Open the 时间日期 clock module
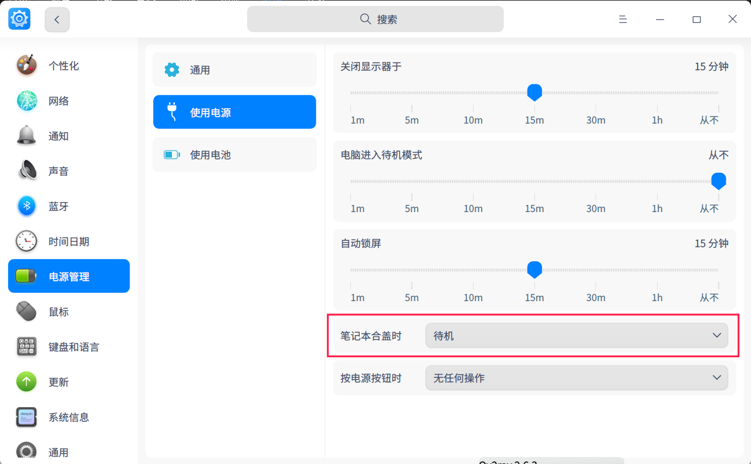 point(69,241)
